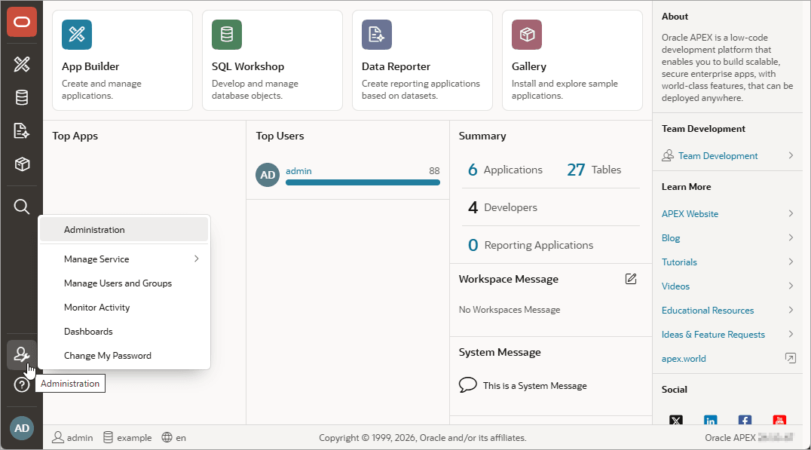Click the SQL Workshop card icon
Image resolution: width=811 pixels, height=450 pixels.
(227, 35)
